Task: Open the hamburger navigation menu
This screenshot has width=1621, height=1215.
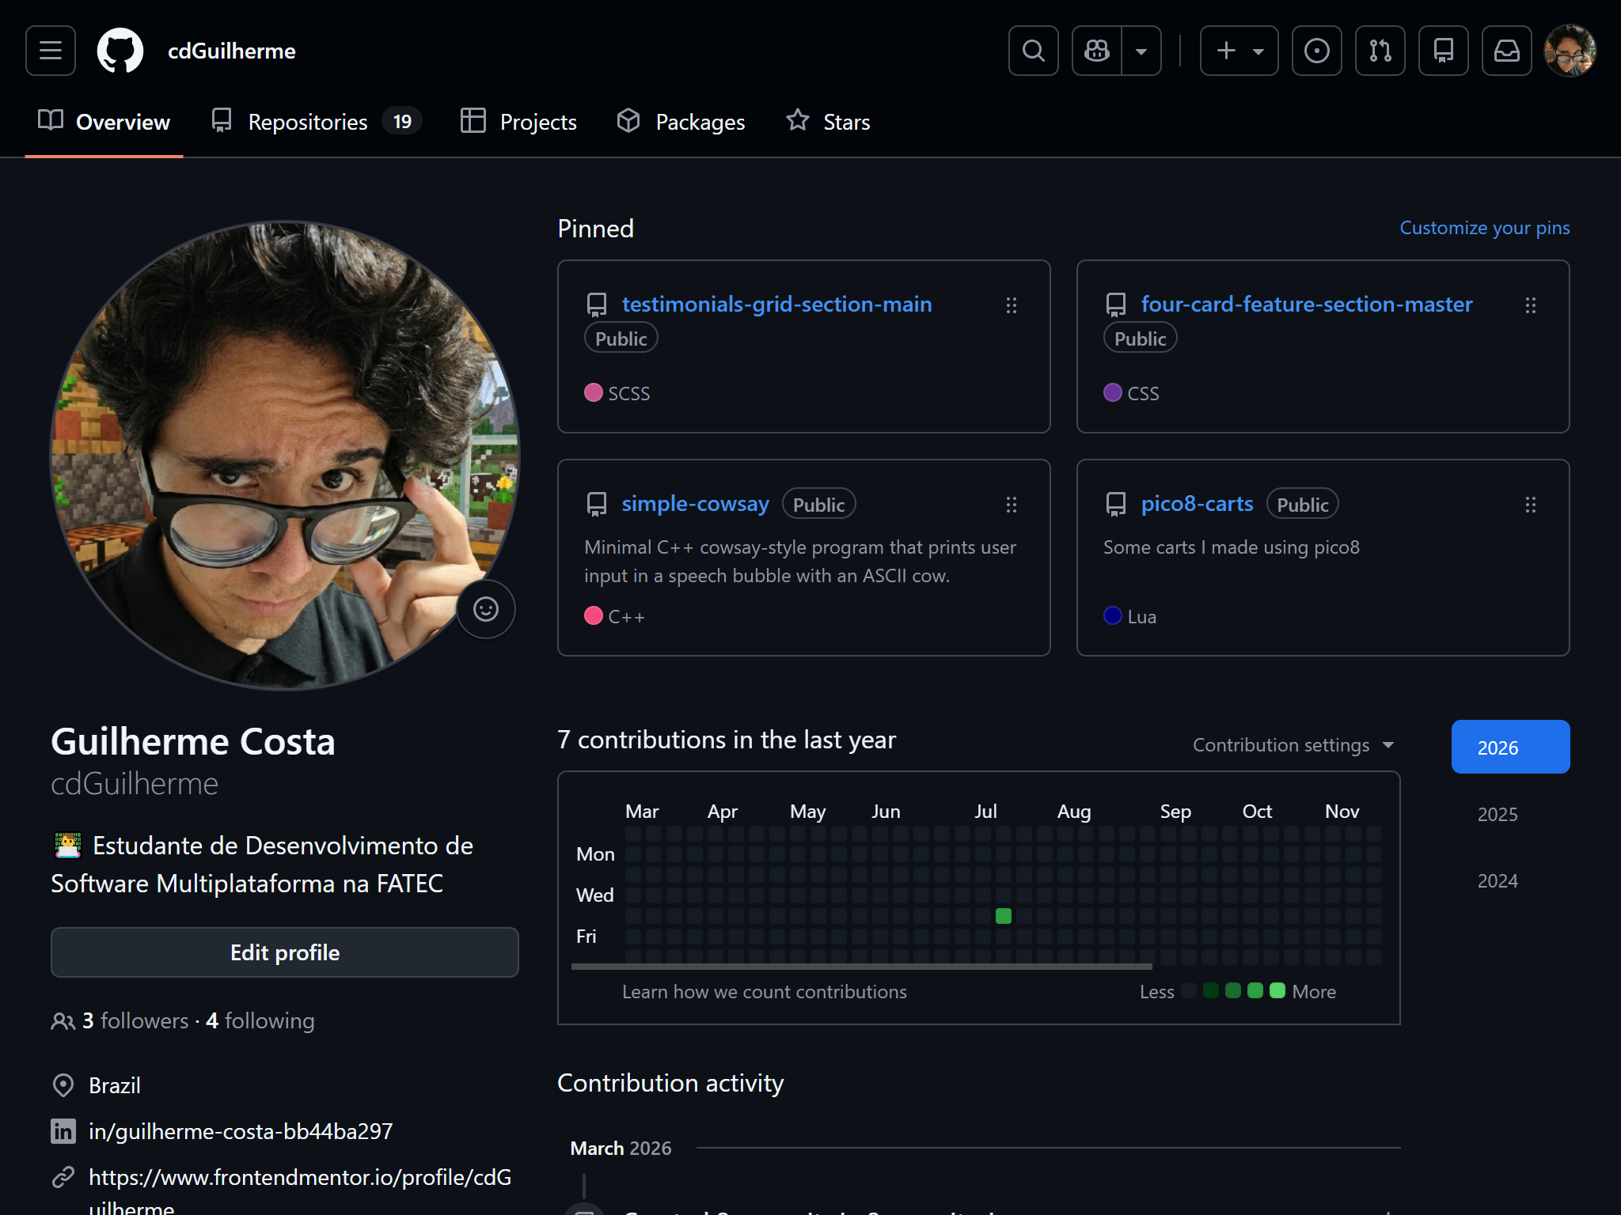Action: pos(51,51)
